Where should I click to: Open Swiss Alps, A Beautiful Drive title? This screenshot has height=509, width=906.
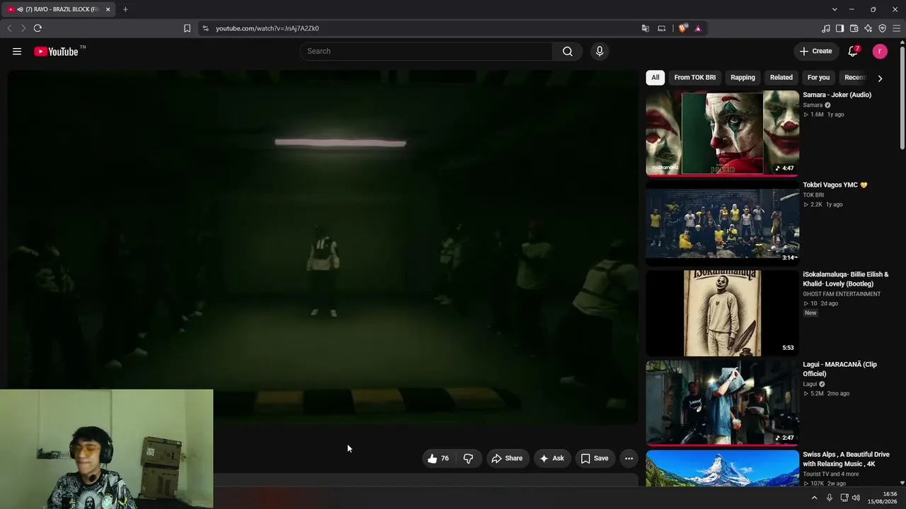click(x=846, y=459)
